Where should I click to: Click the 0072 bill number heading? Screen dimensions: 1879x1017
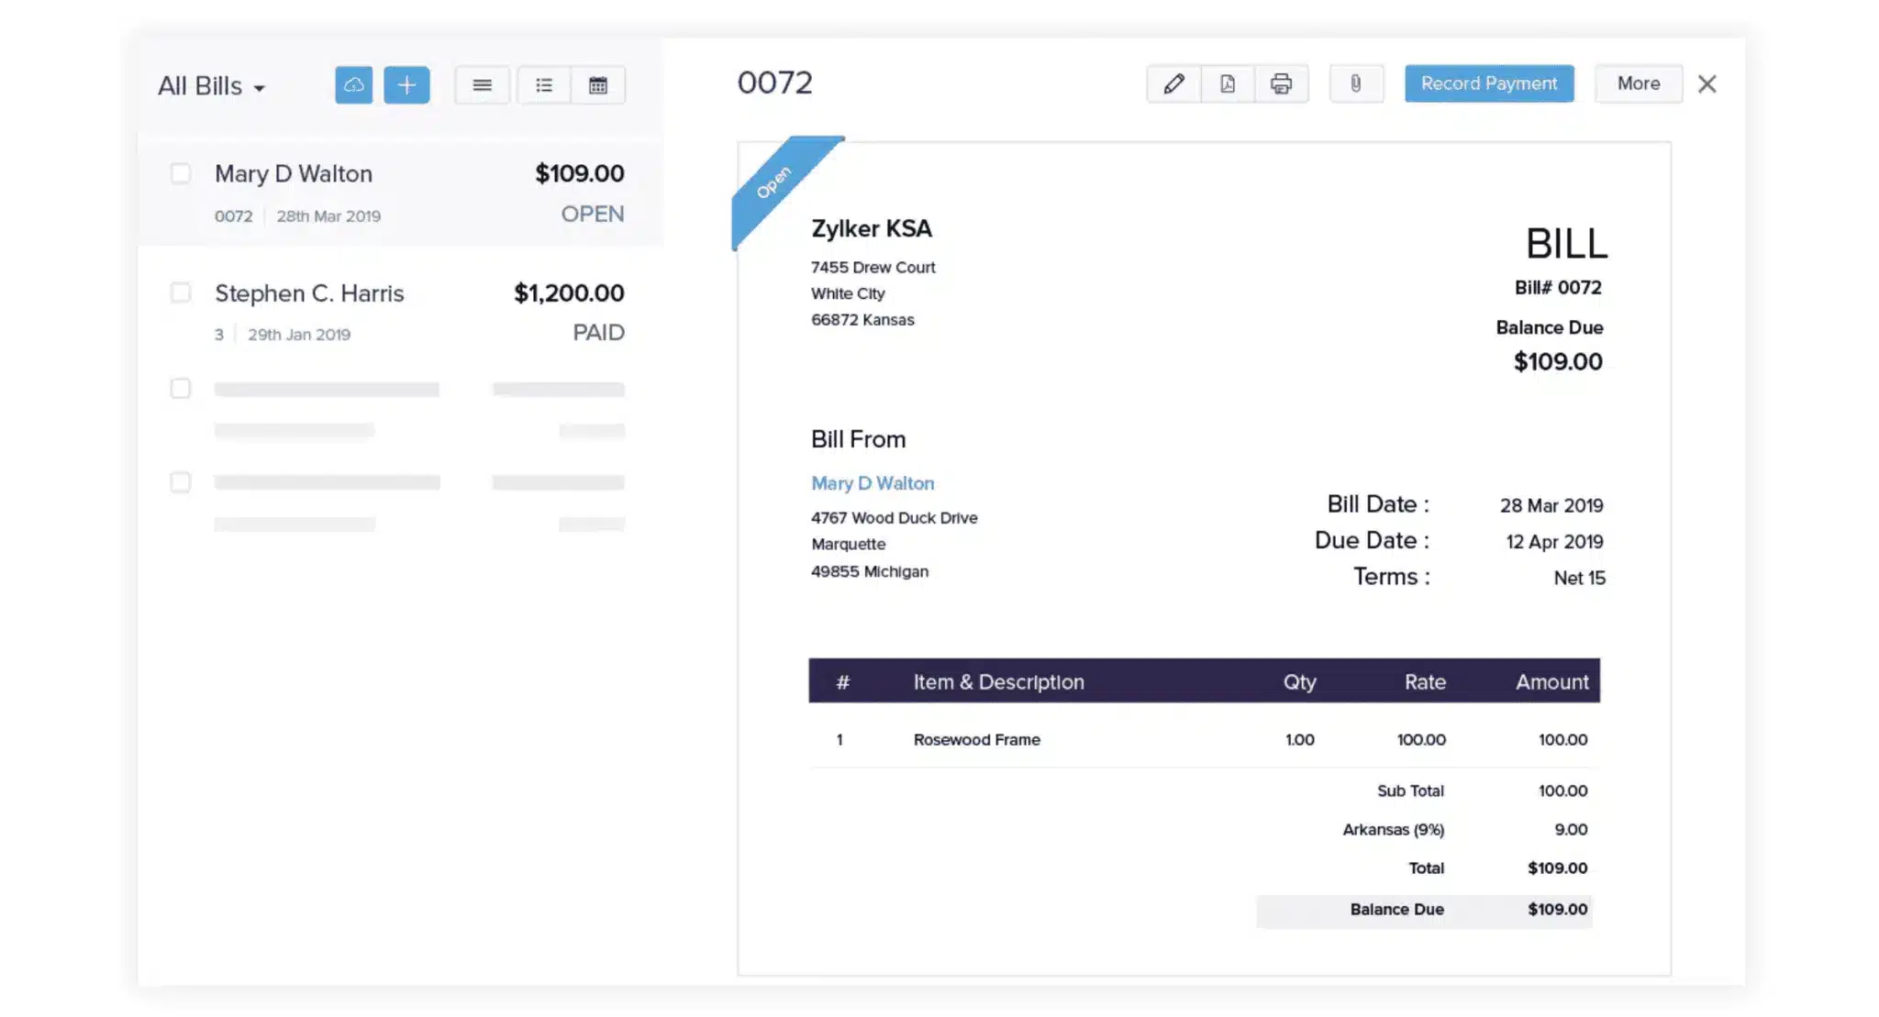(775, 83)
